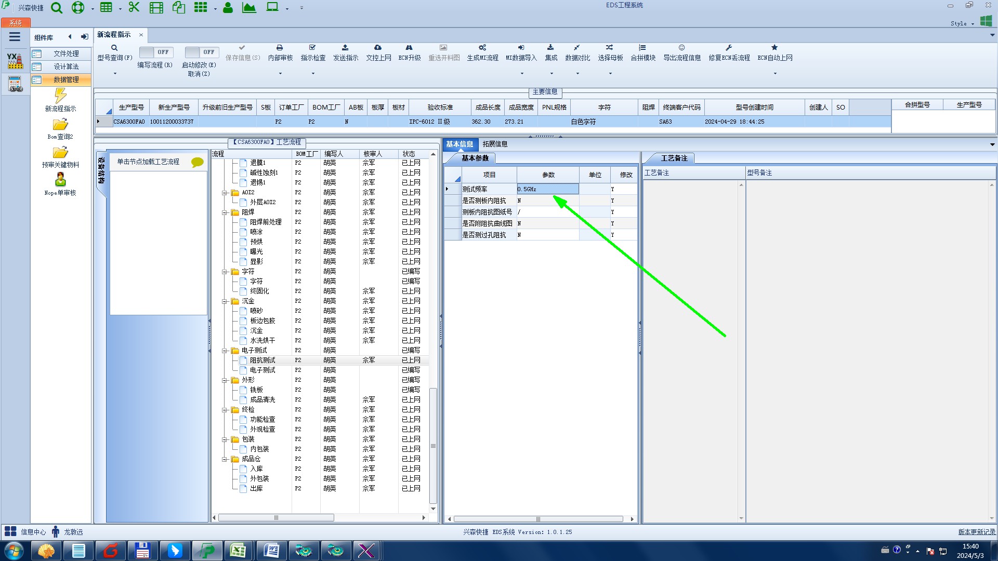This screenshot has width=998, height=561.
Task: Open 新流程指示 lightning icon in sidebar
Action: pos(60,96)
